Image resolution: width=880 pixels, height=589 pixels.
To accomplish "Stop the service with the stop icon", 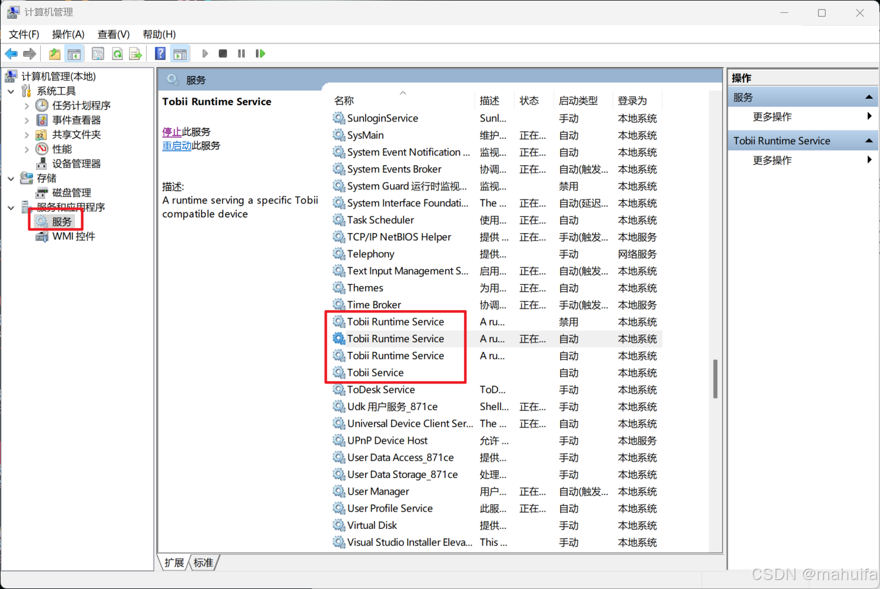I will (x=223, y=54).
